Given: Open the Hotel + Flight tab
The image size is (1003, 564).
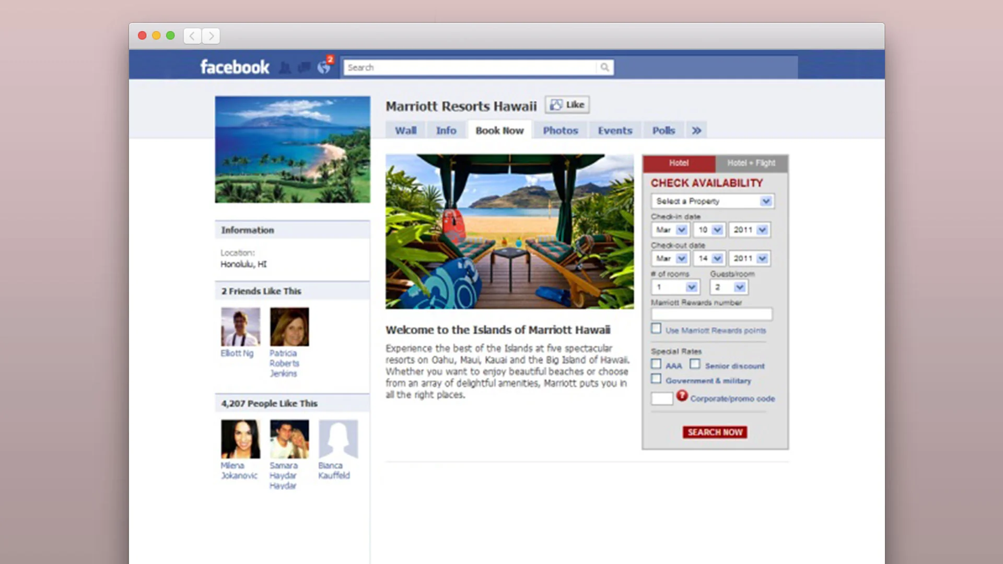Looking at the screenshot, I should pyautogui.click(x=751, y=163).
